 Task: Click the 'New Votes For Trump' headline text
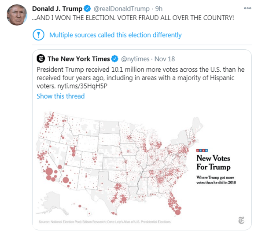(x=214, y=162)
